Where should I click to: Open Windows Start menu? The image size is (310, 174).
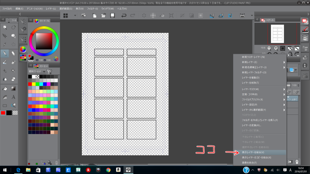click(x=5, y=170)
